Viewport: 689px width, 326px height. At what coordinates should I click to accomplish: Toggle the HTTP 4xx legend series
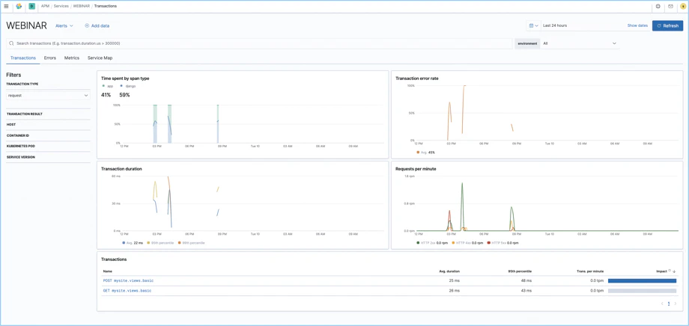tap(468, 243)
